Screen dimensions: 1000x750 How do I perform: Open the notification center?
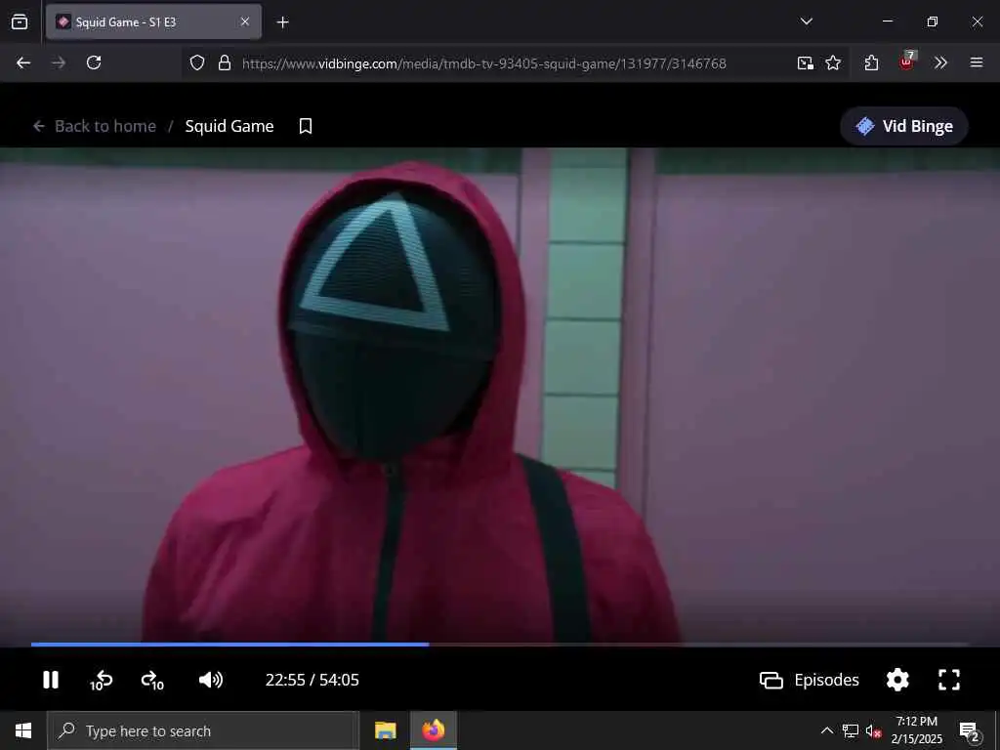pyautogui.click(x=970, y=730)
